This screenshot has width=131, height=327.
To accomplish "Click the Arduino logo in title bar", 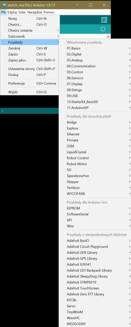I will click(x=4, y=5).
